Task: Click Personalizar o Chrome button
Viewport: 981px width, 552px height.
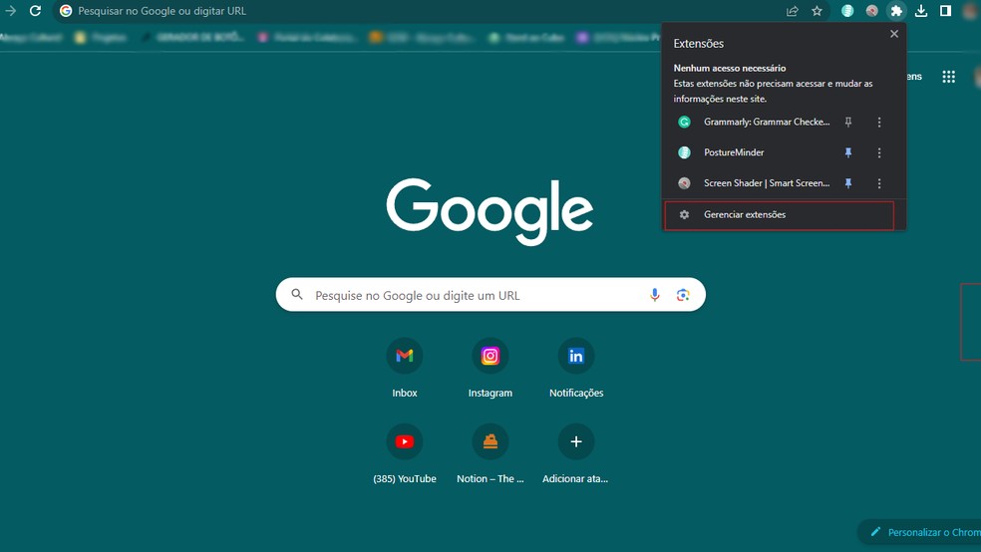Action: click(919, 532)
